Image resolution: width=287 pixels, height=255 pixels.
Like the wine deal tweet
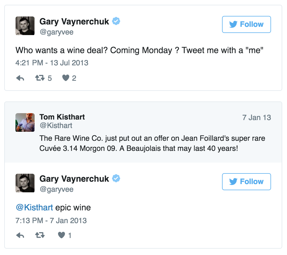(x=65, y=78)
